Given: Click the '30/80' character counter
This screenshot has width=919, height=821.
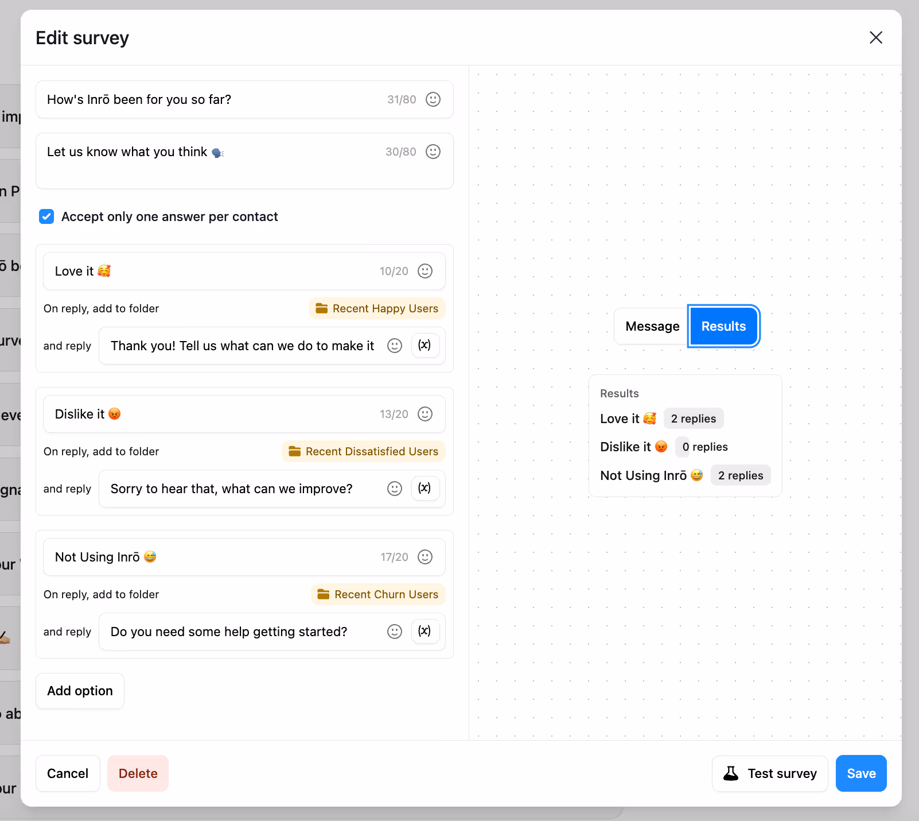Looking at the screenshot, I should click(401, 152).
